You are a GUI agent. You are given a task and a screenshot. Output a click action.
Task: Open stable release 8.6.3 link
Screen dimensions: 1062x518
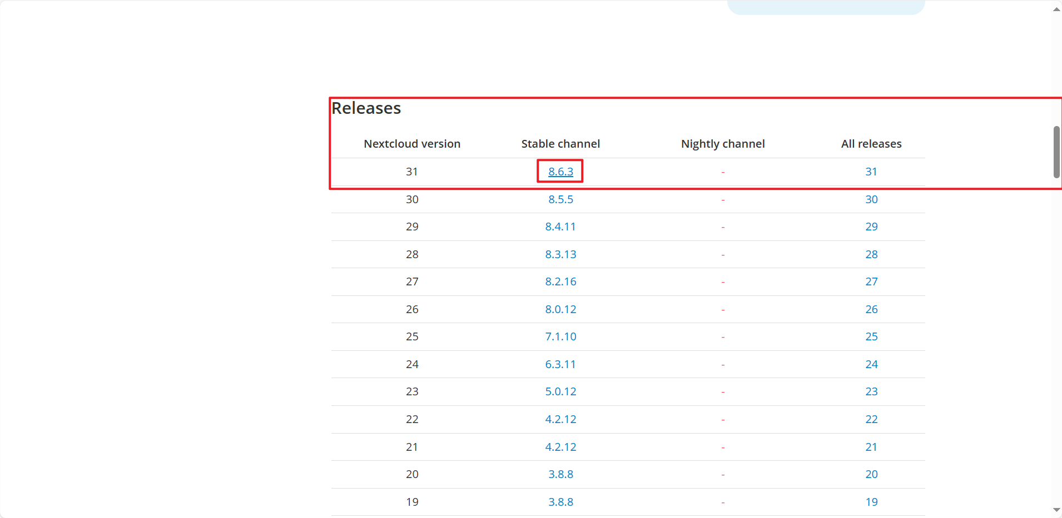click(x=560, y=172)
